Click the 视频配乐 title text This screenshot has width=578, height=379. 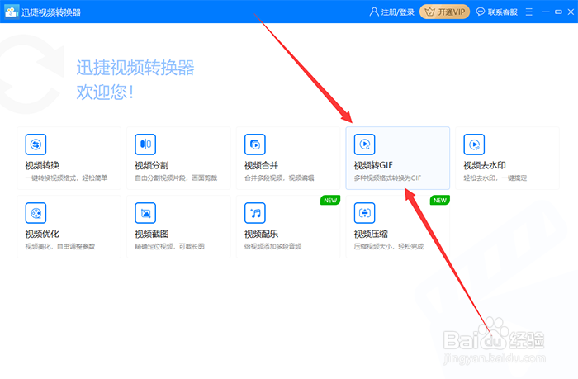(262, 235)
